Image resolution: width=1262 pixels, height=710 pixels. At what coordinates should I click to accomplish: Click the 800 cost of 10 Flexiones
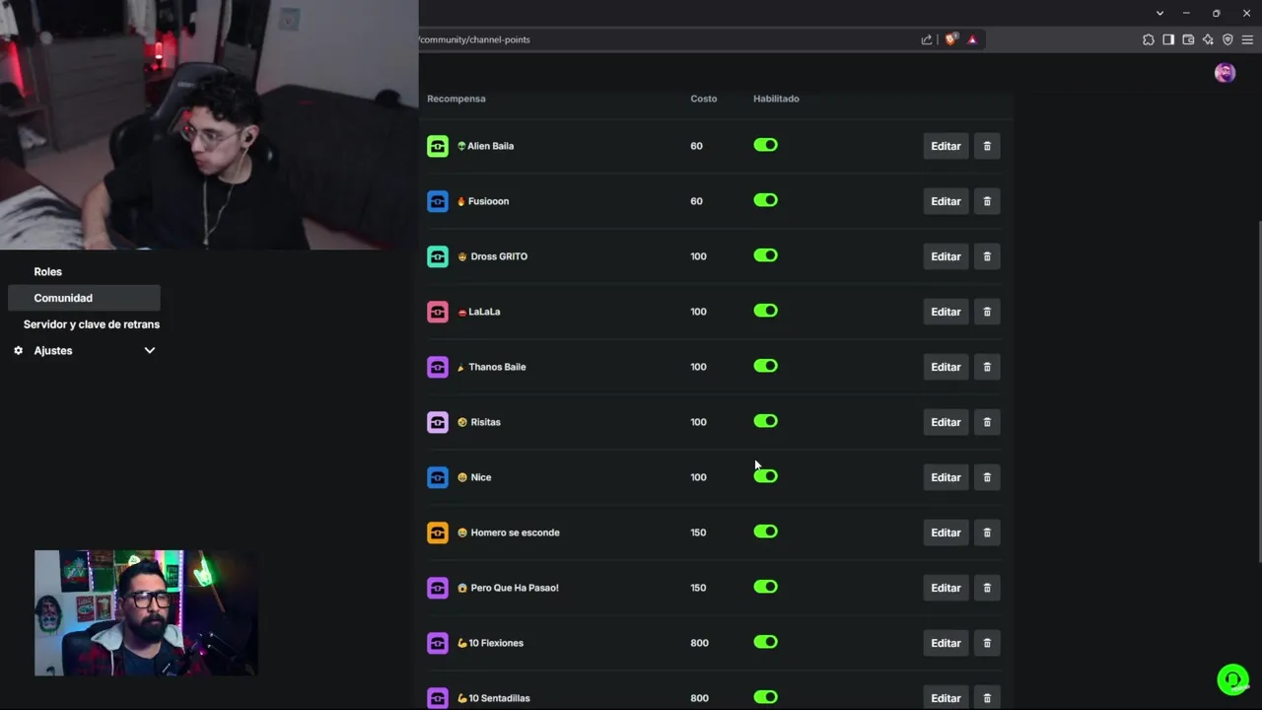[x=699, y=643]
